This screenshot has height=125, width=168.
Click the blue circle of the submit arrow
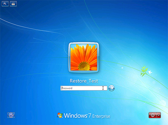(111, 88)
